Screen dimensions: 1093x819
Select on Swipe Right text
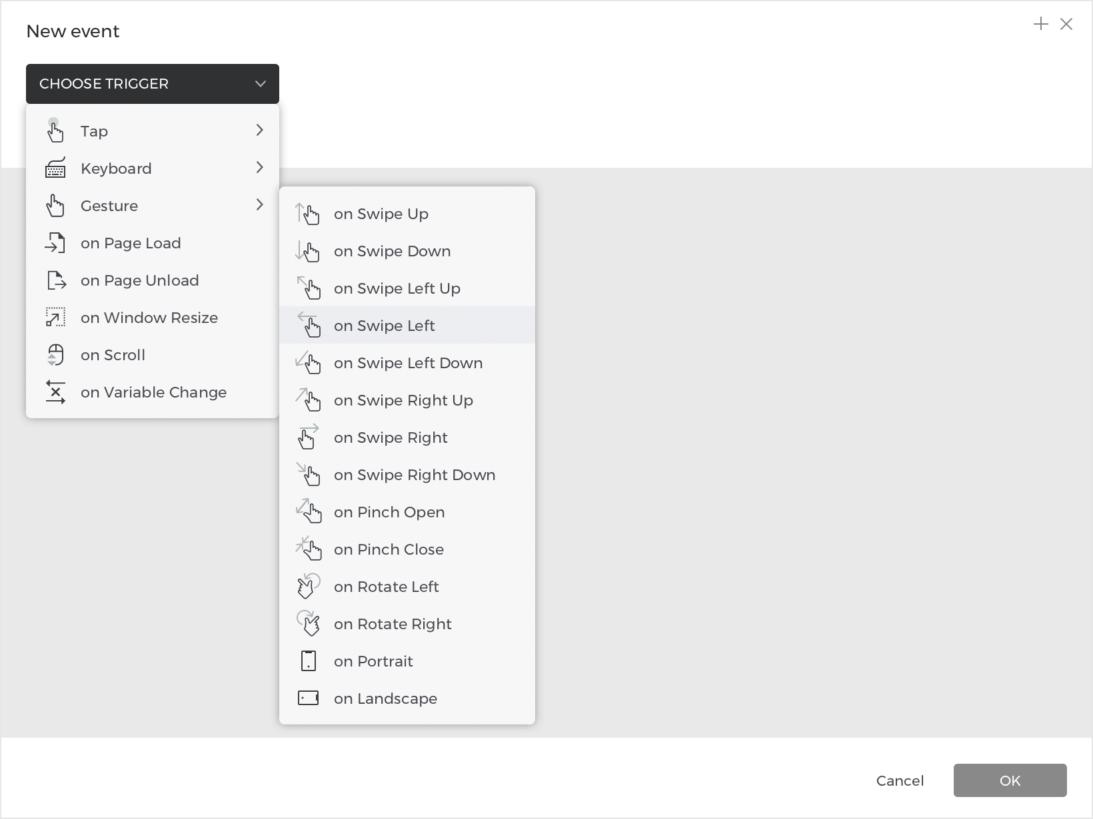coord(391,437)
